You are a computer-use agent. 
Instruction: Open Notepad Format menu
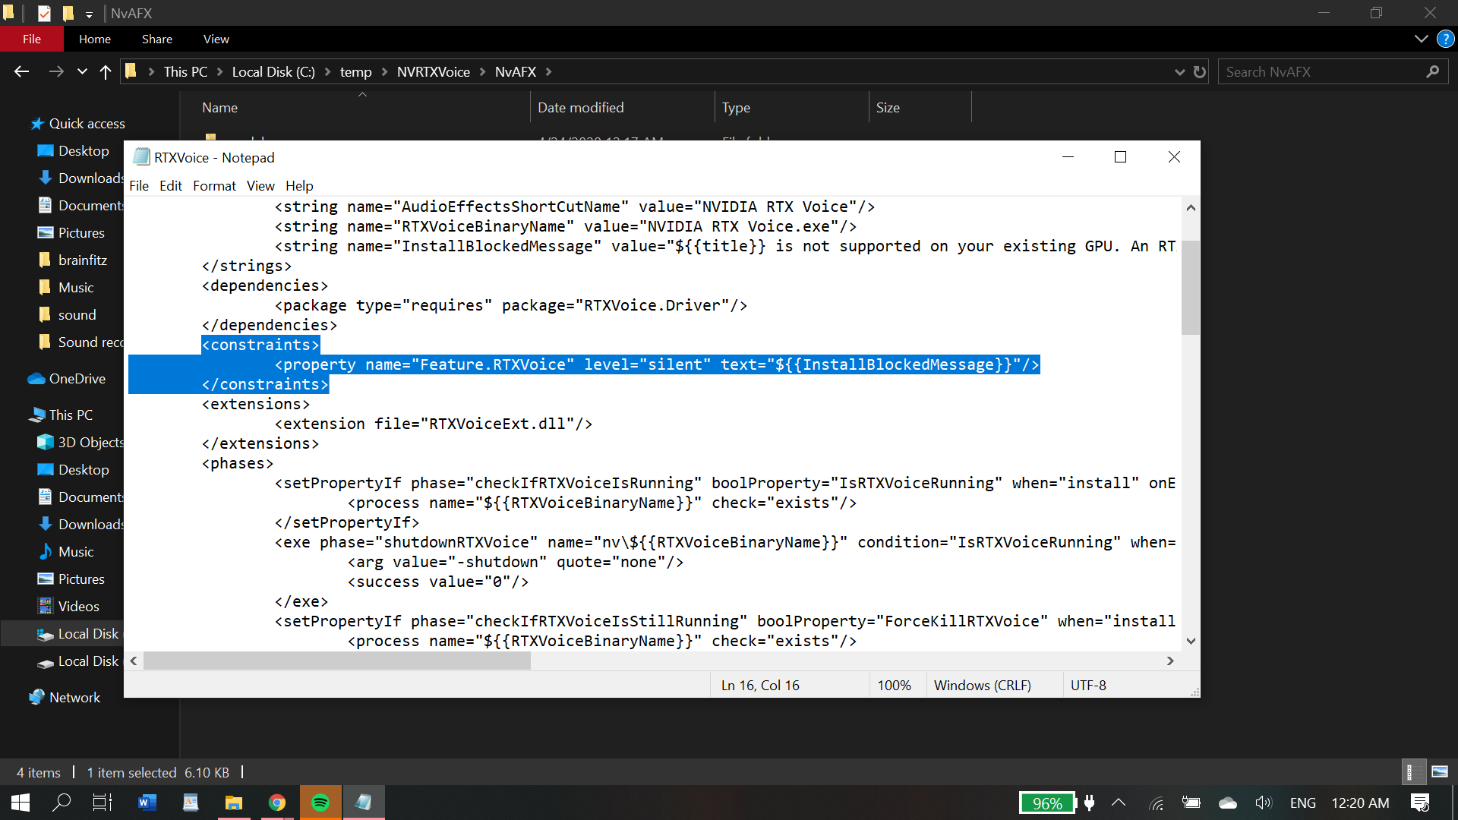pyautogui.click(x=214, y=186)
